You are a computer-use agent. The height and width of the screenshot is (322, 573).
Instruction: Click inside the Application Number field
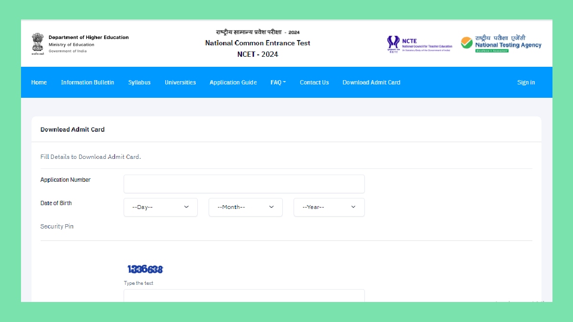point(244,184)
